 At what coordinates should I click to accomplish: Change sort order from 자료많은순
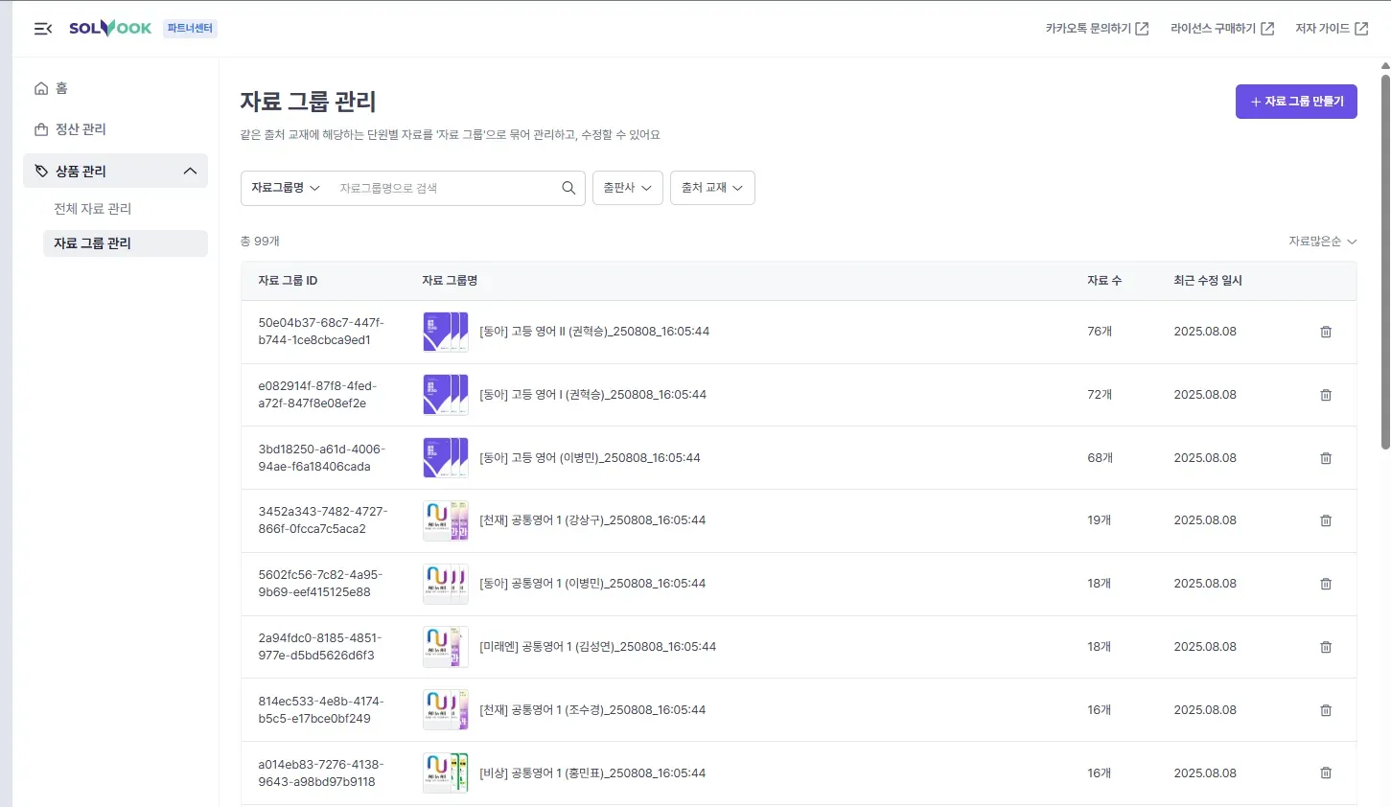pos(1322,242)
